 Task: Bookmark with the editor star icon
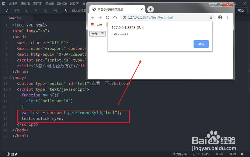tap(46, 11)
